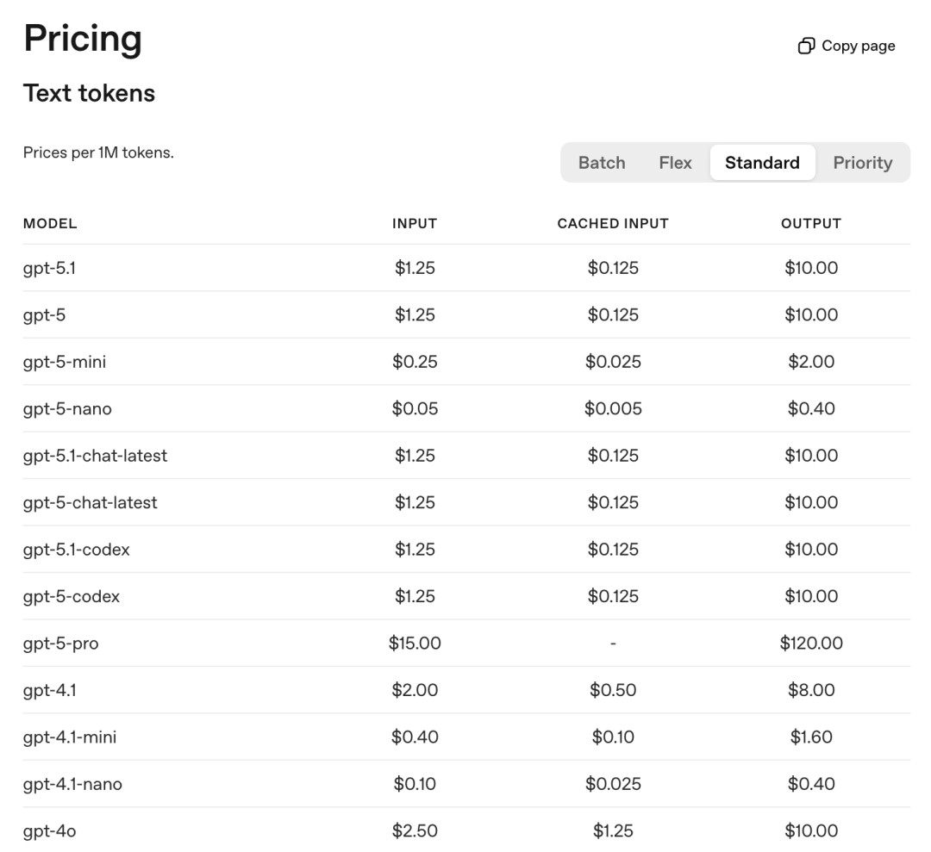
Task: Click gpt-5-nano's $0.05 input price
Action: pos(415,409)
